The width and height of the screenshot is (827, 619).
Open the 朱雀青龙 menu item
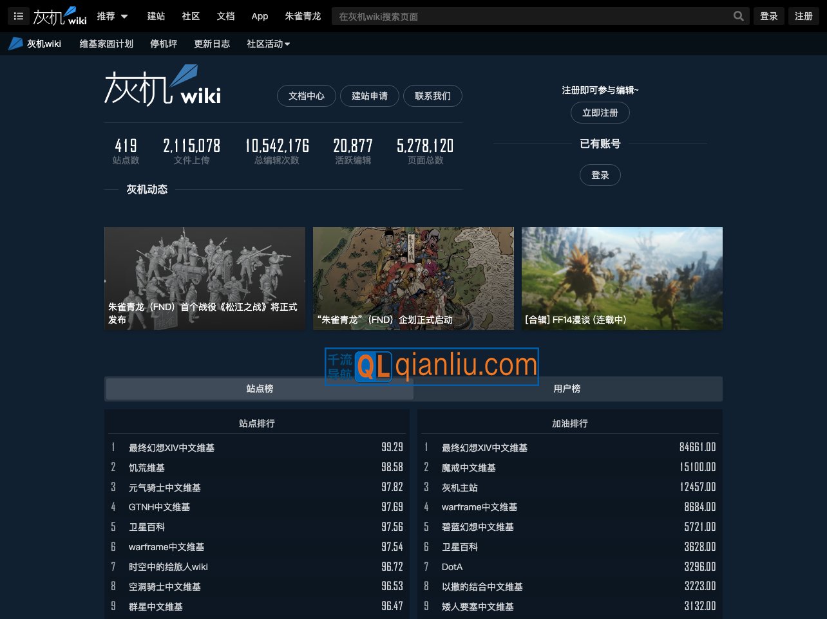click(303, 16)
